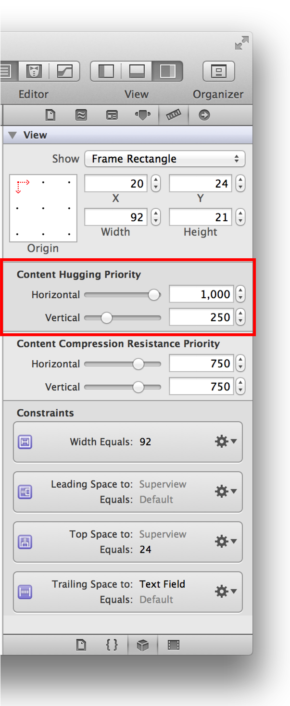Show the Attributes inspector
The height and width of the screenshot is (706, 290).
pos(143,115)
